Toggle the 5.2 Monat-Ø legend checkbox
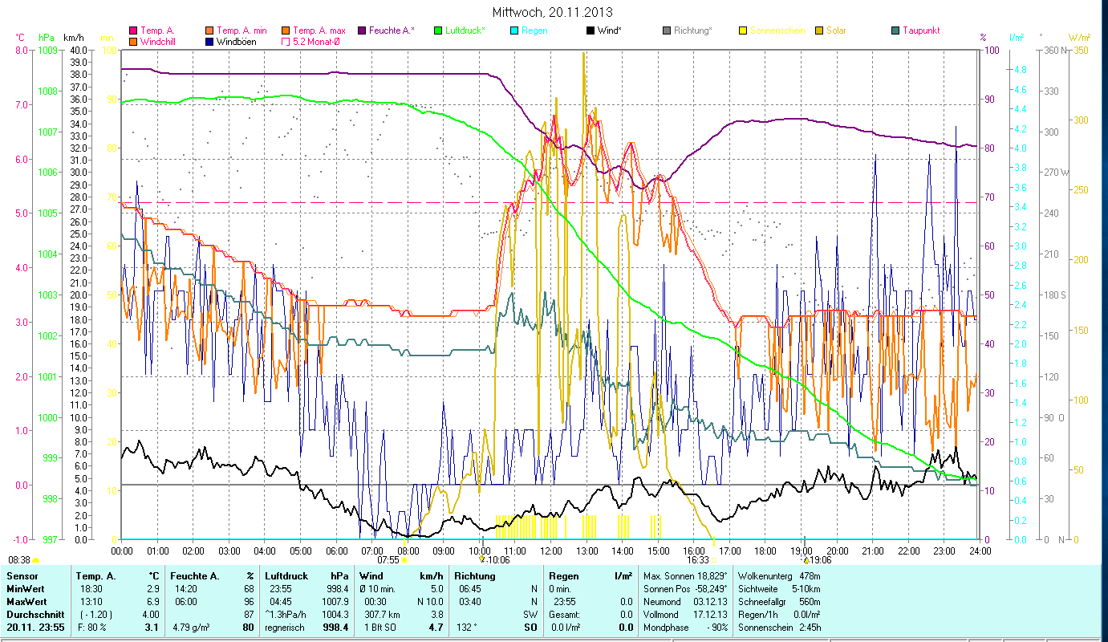Screen dimensions: 1108x642 [x=286, y=41]
